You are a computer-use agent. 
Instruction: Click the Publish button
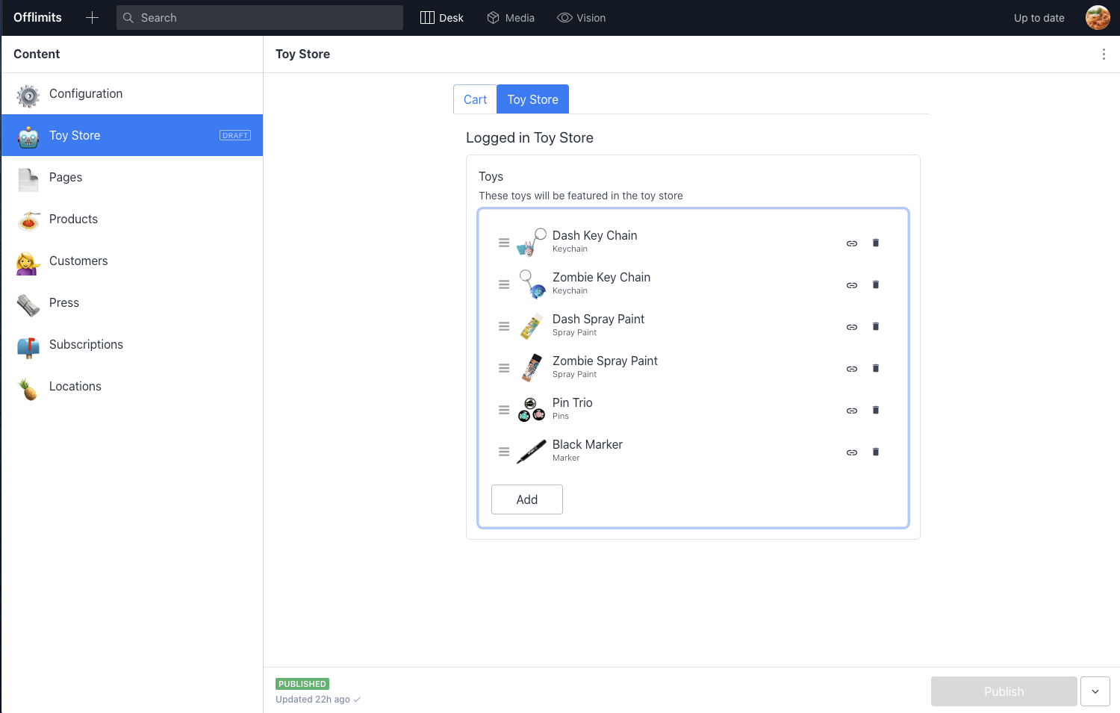[1004, 691]
